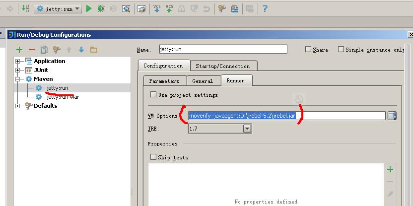
Task: Select jetty:run-war in the Maven tree
Action: point(63,97)
